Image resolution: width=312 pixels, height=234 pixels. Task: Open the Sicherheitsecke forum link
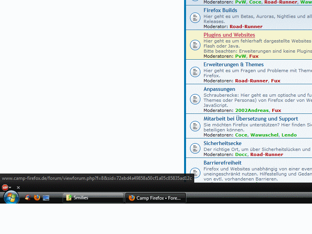point(222,143)
